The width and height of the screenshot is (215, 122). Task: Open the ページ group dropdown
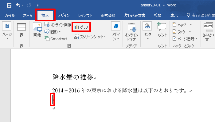point(7,31)
